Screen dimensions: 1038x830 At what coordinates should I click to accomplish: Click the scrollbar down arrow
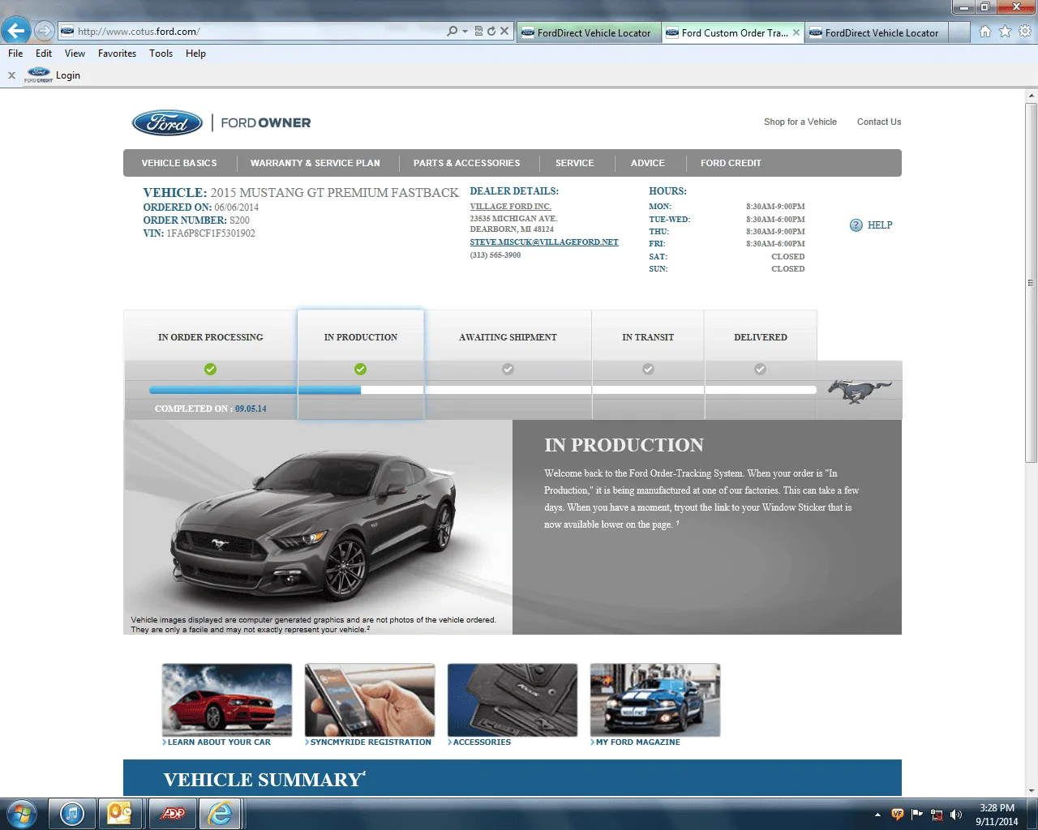point(1031,790)
